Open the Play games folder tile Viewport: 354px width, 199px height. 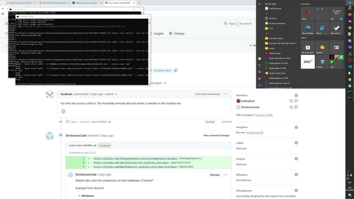tap(337, 62)
